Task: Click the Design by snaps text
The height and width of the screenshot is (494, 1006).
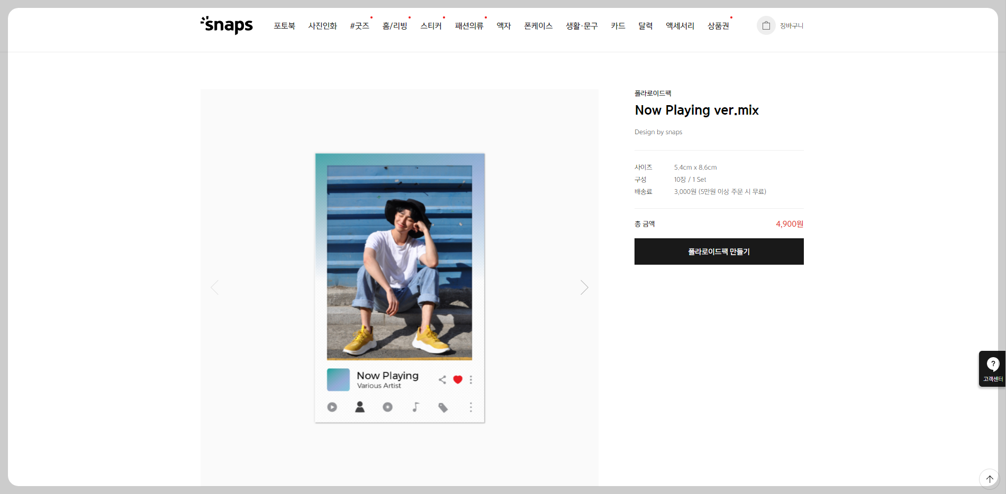Action: (658, 132)
